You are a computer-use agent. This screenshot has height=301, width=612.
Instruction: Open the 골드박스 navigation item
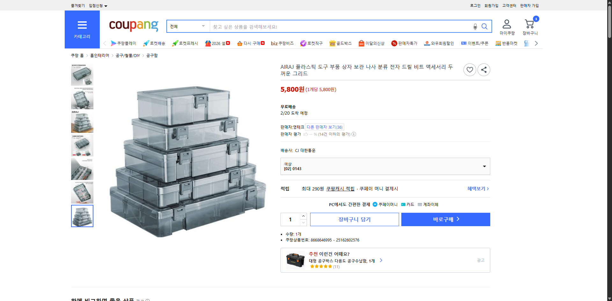[340, 43]
